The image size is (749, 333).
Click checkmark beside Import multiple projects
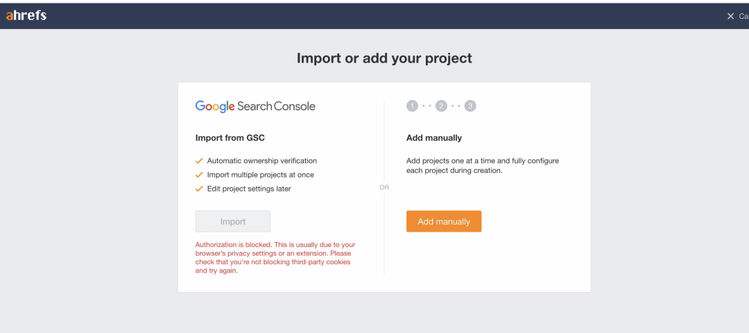[200, 175]
